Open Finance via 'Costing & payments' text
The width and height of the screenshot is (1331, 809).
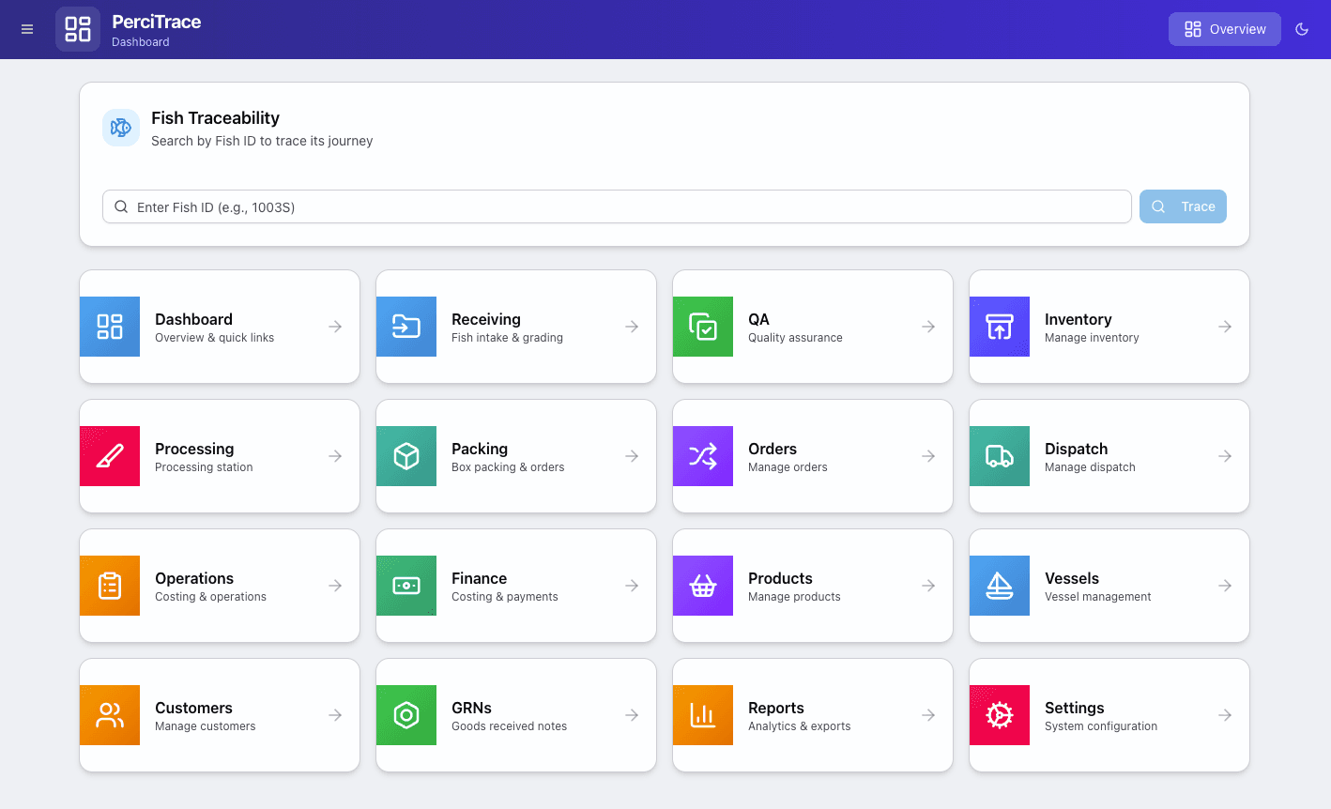pos(505,597)
